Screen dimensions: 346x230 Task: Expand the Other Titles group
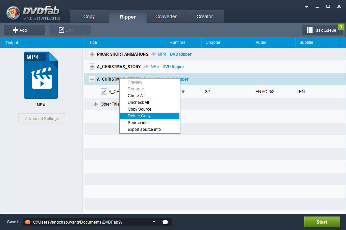[96, 104]
